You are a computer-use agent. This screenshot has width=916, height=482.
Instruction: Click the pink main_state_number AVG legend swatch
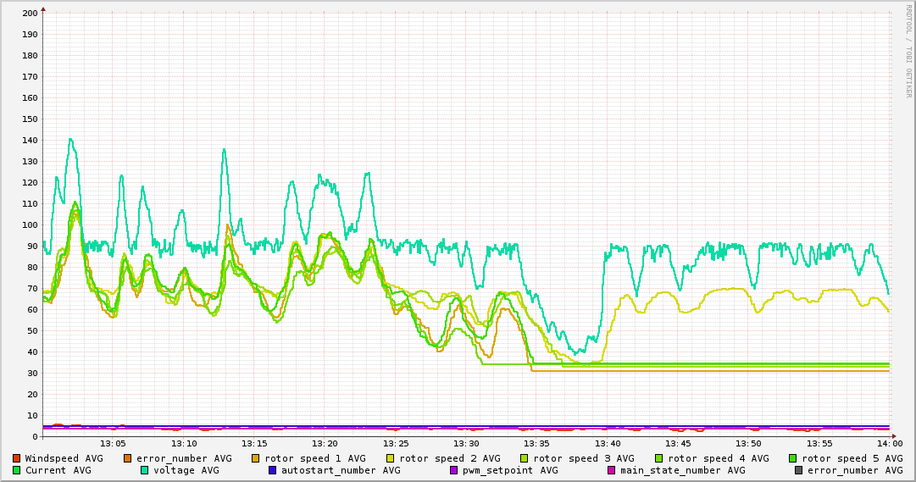612,470
